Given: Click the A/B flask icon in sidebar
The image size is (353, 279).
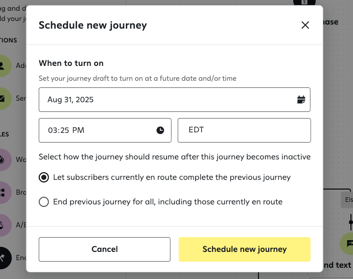Looking at the screenshot, I should tap(4, 225).
